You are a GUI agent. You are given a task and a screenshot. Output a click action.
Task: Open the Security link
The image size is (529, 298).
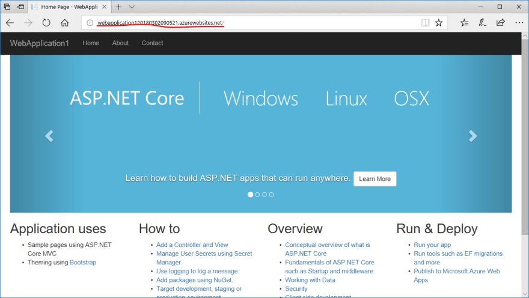(x=296, y=288)
